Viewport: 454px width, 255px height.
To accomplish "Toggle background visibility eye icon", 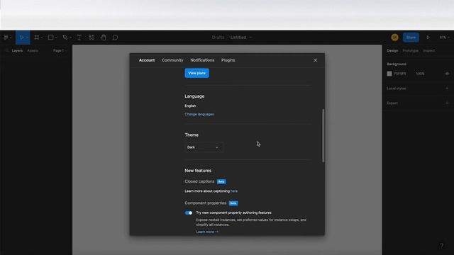I will [447, 74].
